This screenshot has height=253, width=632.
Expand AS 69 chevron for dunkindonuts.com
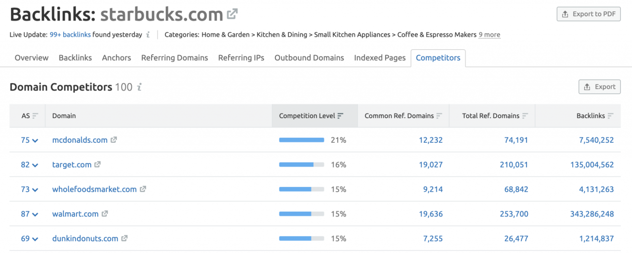(x=35, y=239)
